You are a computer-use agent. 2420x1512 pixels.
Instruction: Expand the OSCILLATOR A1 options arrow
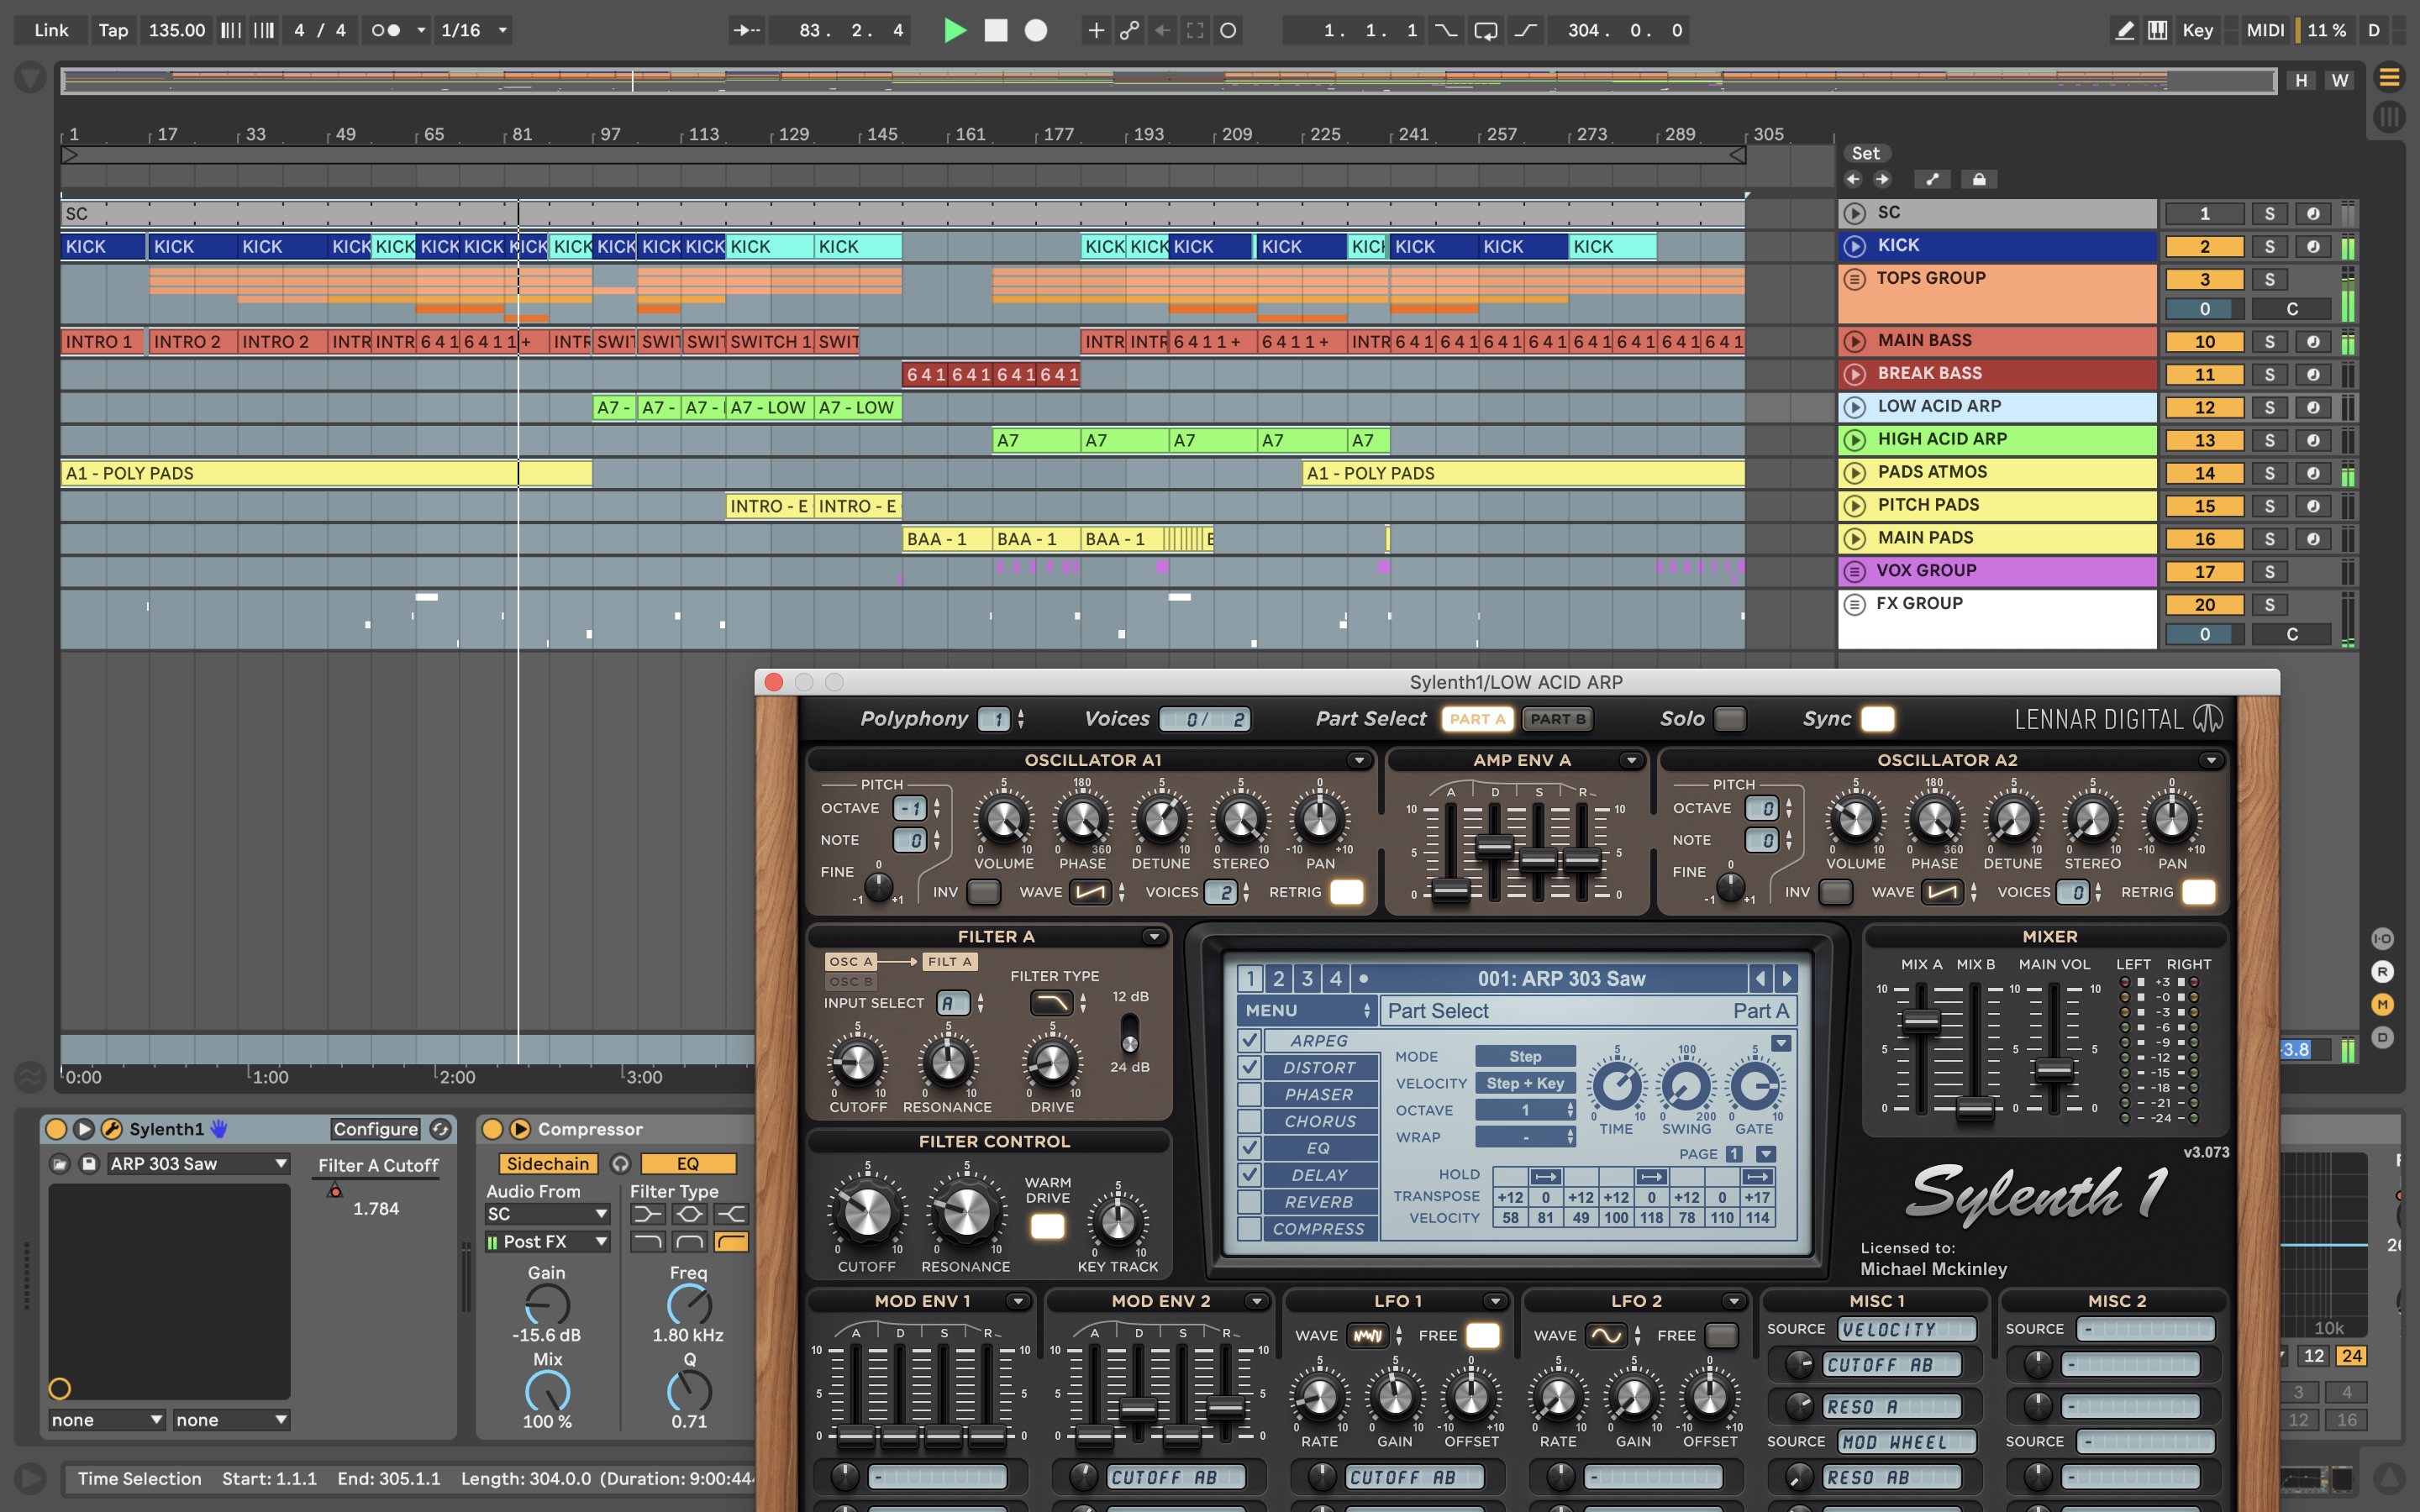[1358, 761]
